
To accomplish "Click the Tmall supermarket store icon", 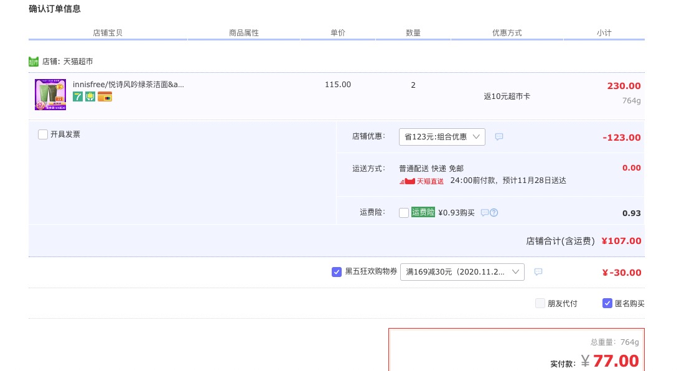I will [x=34, y=62].
